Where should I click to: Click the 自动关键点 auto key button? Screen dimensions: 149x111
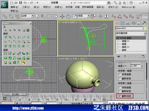pos(77,103)
